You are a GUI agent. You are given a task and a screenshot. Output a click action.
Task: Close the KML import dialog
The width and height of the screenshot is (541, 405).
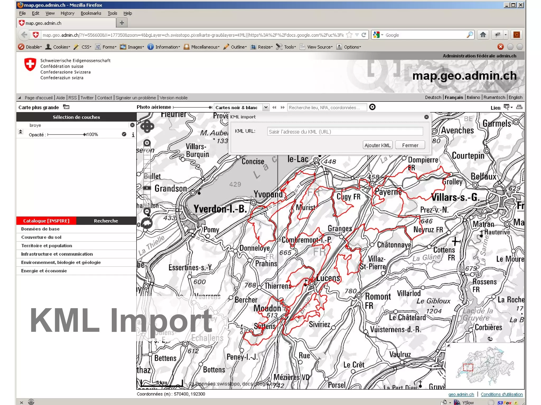pos(426,117)
